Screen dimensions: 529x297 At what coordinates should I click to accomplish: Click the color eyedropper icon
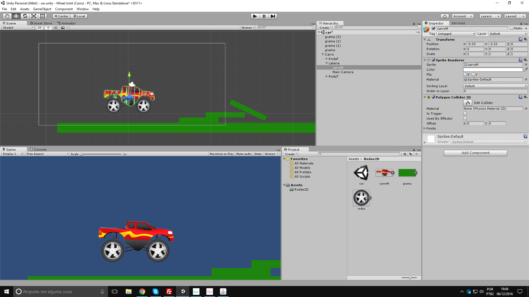point(526,70)
